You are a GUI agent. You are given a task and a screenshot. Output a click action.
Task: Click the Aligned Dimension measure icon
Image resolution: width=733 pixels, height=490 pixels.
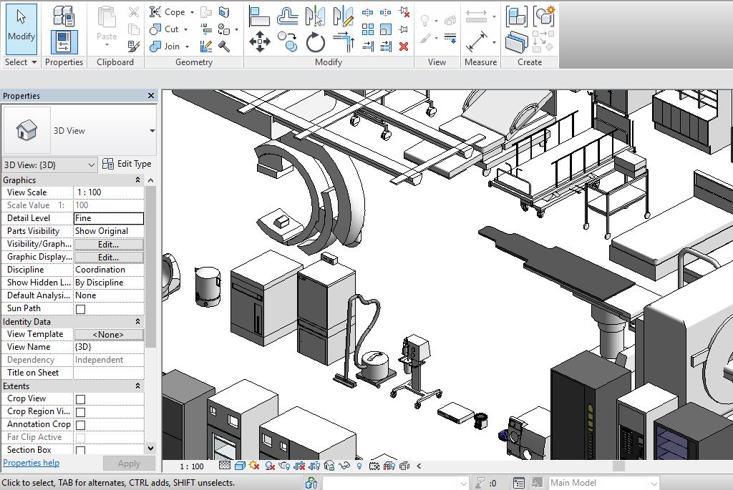point(476,42)
